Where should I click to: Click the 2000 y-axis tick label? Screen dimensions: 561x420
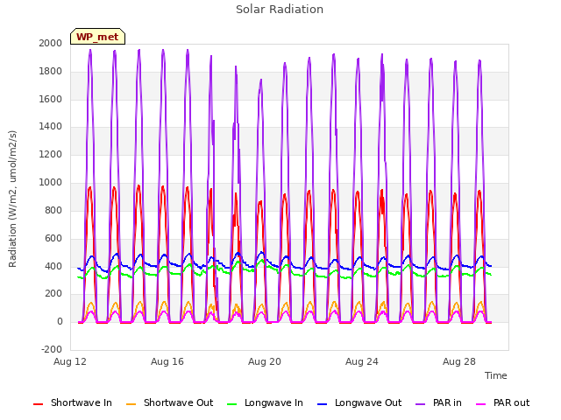point(51,43)
